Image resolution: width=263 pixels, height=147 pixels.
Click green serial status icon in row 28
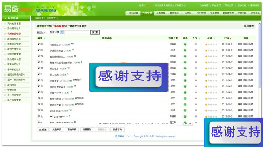pyautogui.click(x=185, y=50)
